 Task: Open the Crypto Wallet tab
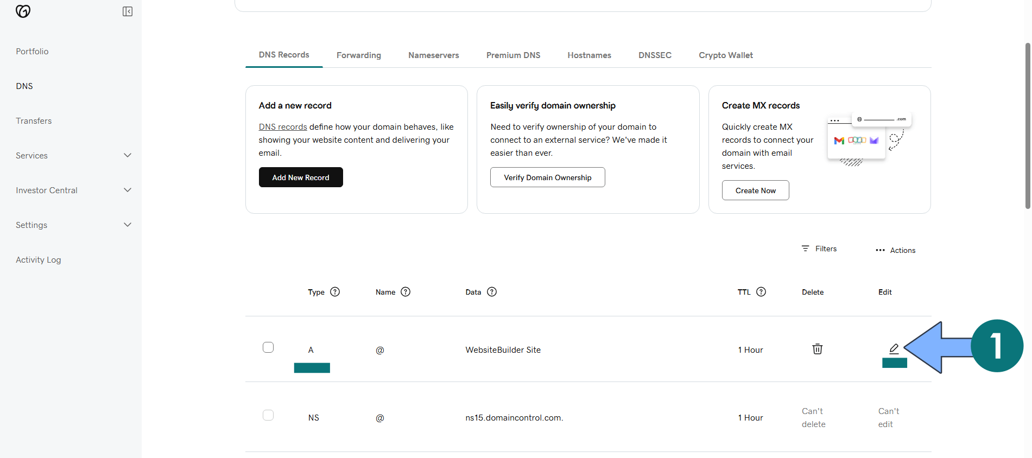click(726, 55)
